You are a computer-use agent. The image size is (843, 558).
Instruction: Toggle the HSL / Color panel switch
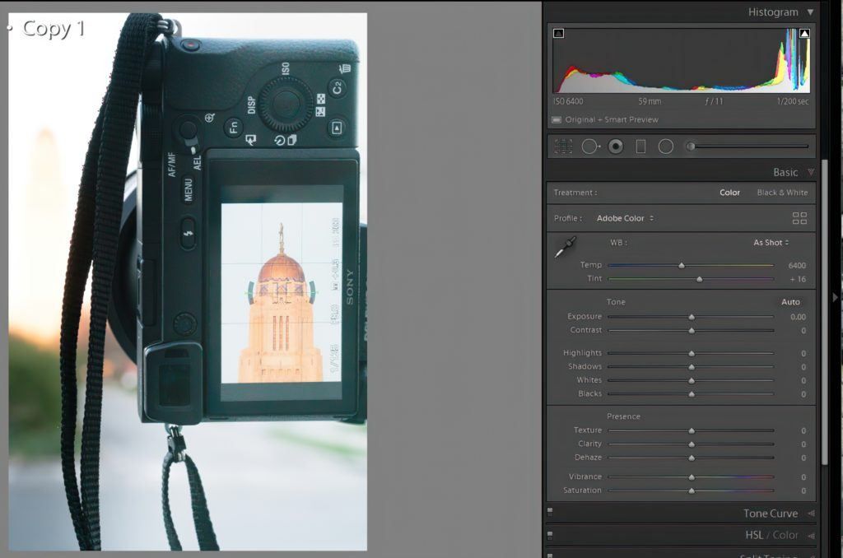[x=550, y=534]
